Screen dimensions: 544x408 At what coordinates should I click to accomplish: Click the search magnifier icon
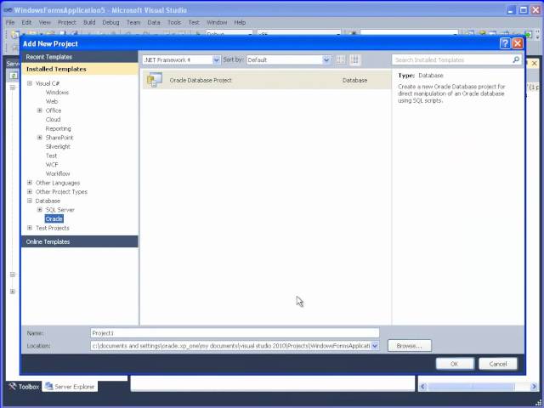click(516, 59)
